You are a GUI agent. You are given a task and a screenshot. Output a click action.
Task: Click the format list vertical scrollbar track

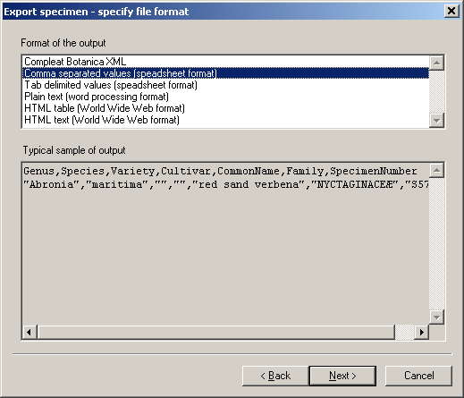pyautogui.click(x=436, y=92)
